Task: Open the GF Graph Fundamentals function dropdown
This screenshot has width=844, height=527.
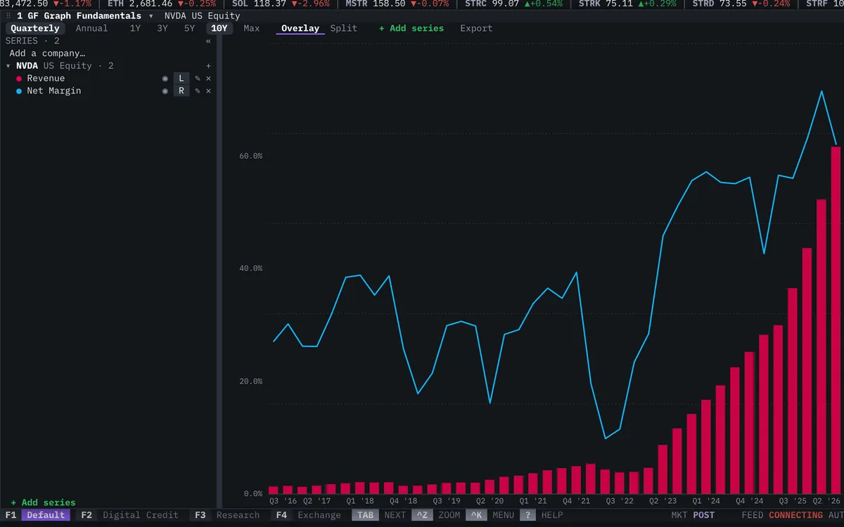Action: click(151, 15)
